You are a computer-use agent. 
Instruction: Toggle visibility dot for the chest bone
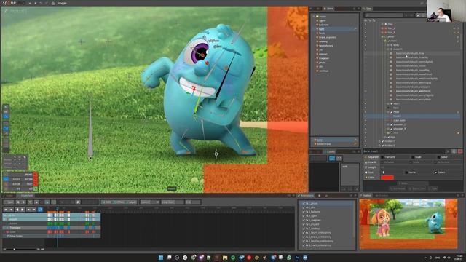point(366,41)
